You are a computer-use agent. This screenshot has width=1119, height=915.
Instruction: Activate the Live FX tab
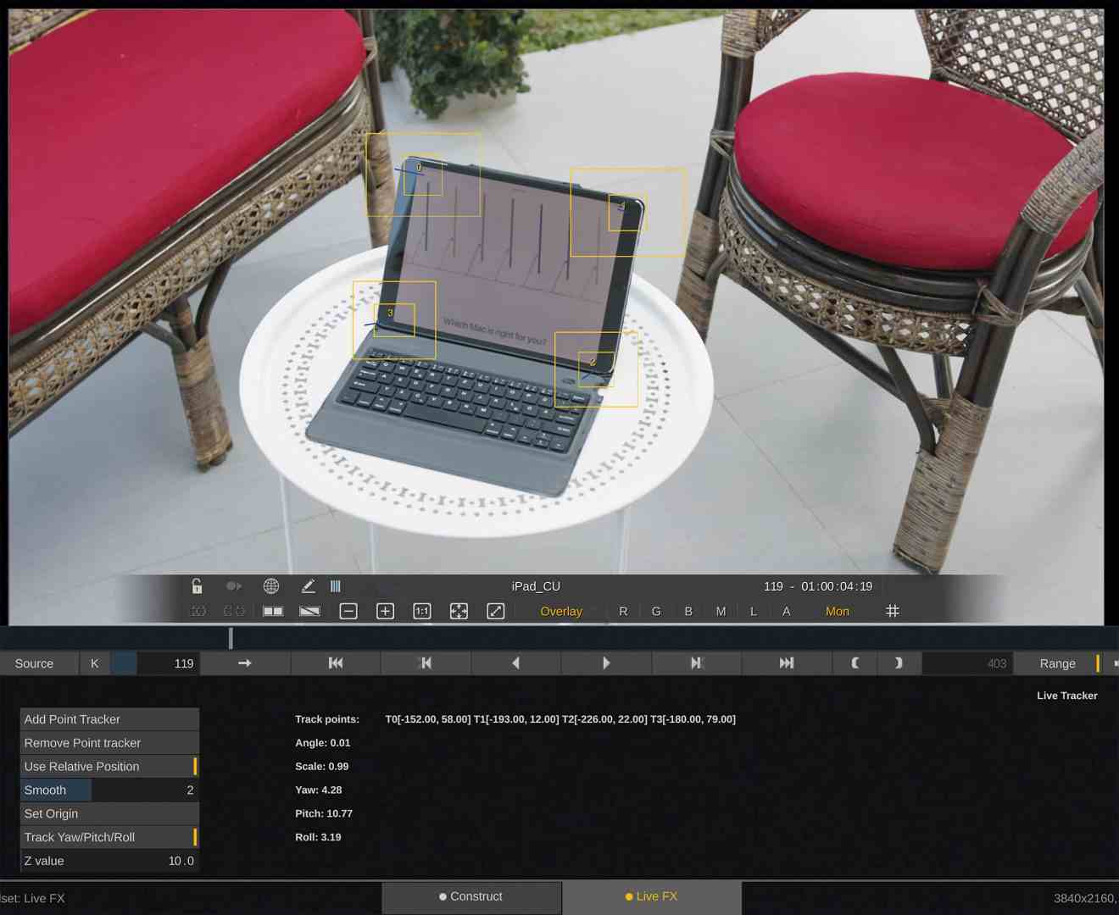650,896
